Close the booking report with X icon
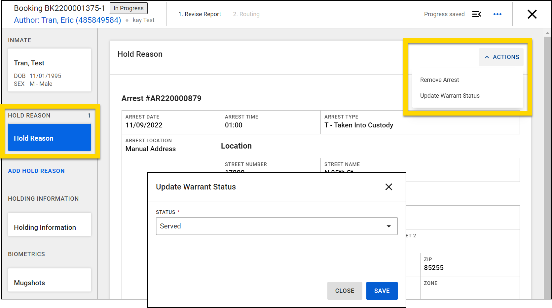This screenshot has height=308, width=552. (532, 14)
